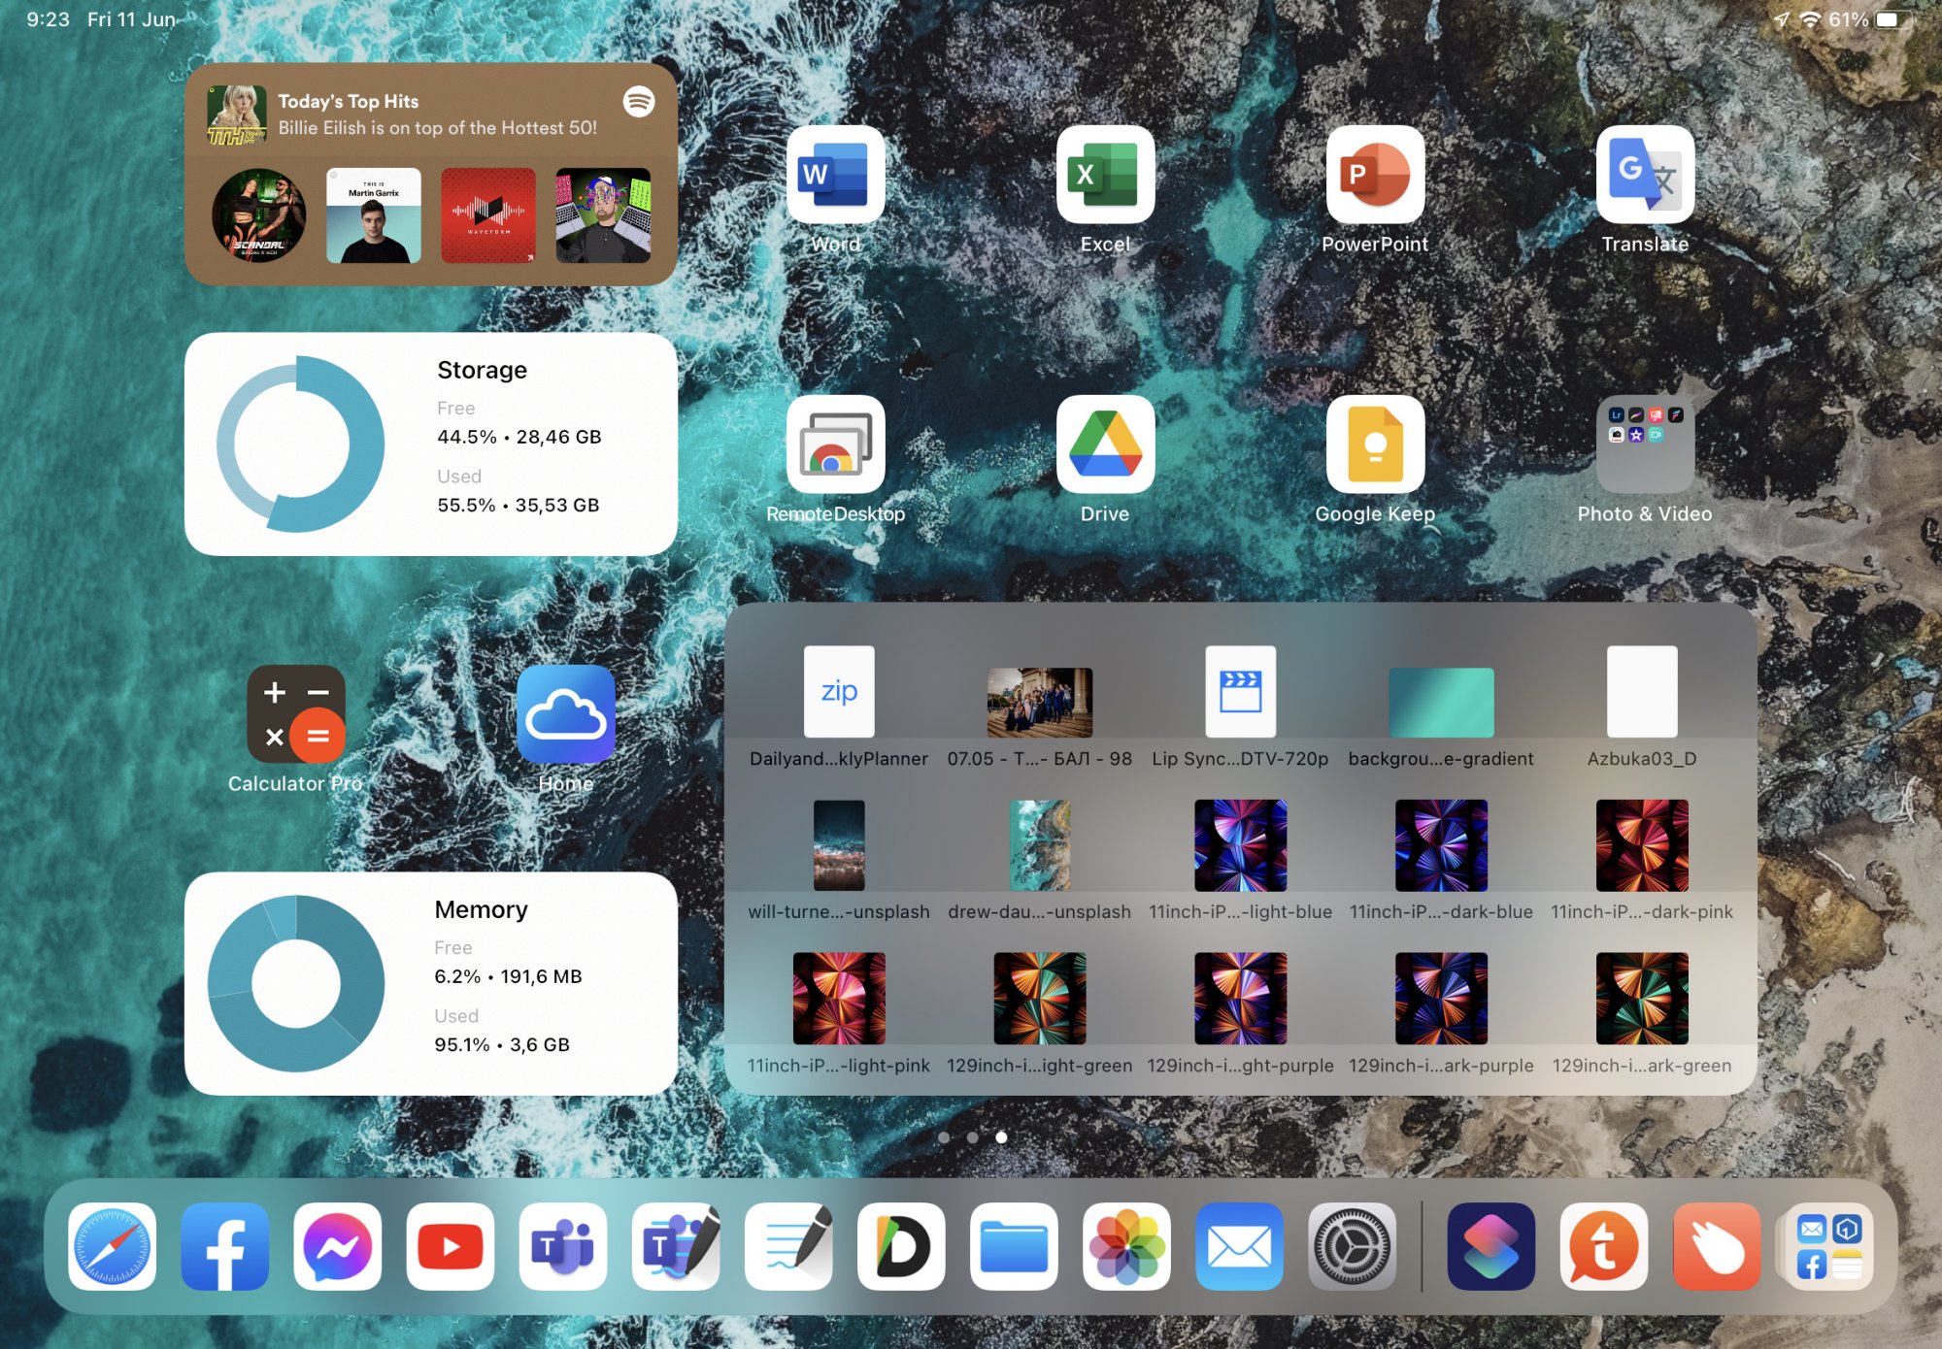Open the Calculator Pro app
Image resolution: width=1942 pixels, height=1349 pixels.
295,714
